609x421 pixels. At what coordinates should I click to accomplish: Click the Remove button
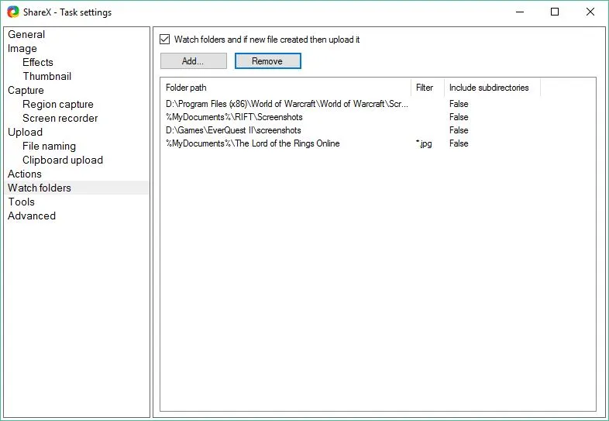click(267, 61)
